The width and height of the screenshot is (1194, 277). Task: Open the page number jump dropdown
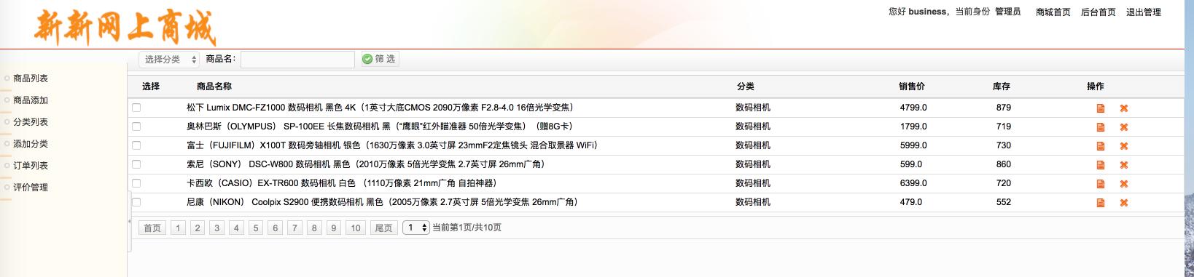pos(415,228)
